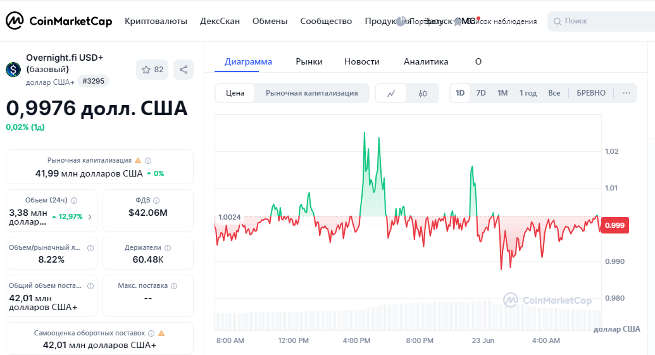Click the $42.06M FDV value

(148, 213)
